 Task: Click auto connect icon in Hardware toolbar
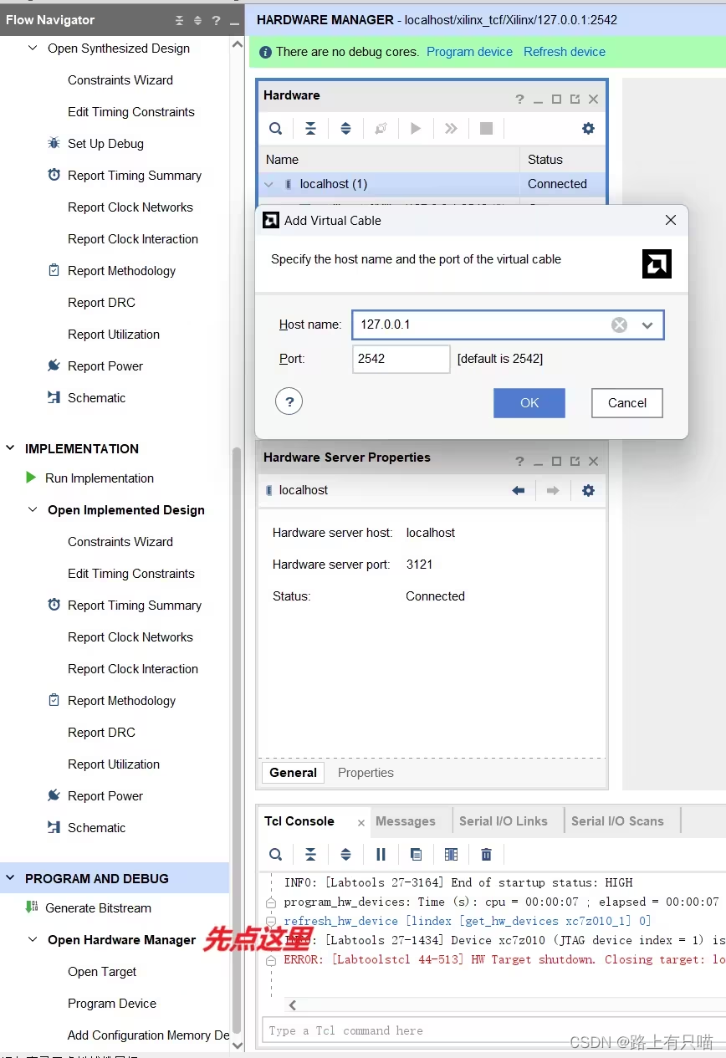[381, 129]
